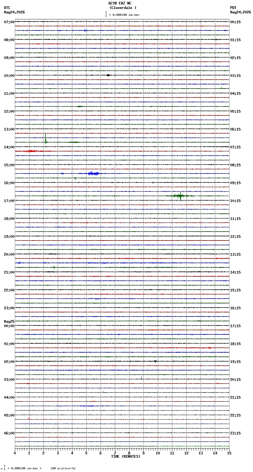Click the 10:00 UTC time label

pos(9,76)
